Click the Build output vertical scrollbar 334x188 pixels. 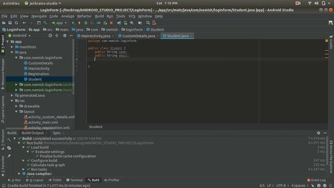[x=327, y=151]
